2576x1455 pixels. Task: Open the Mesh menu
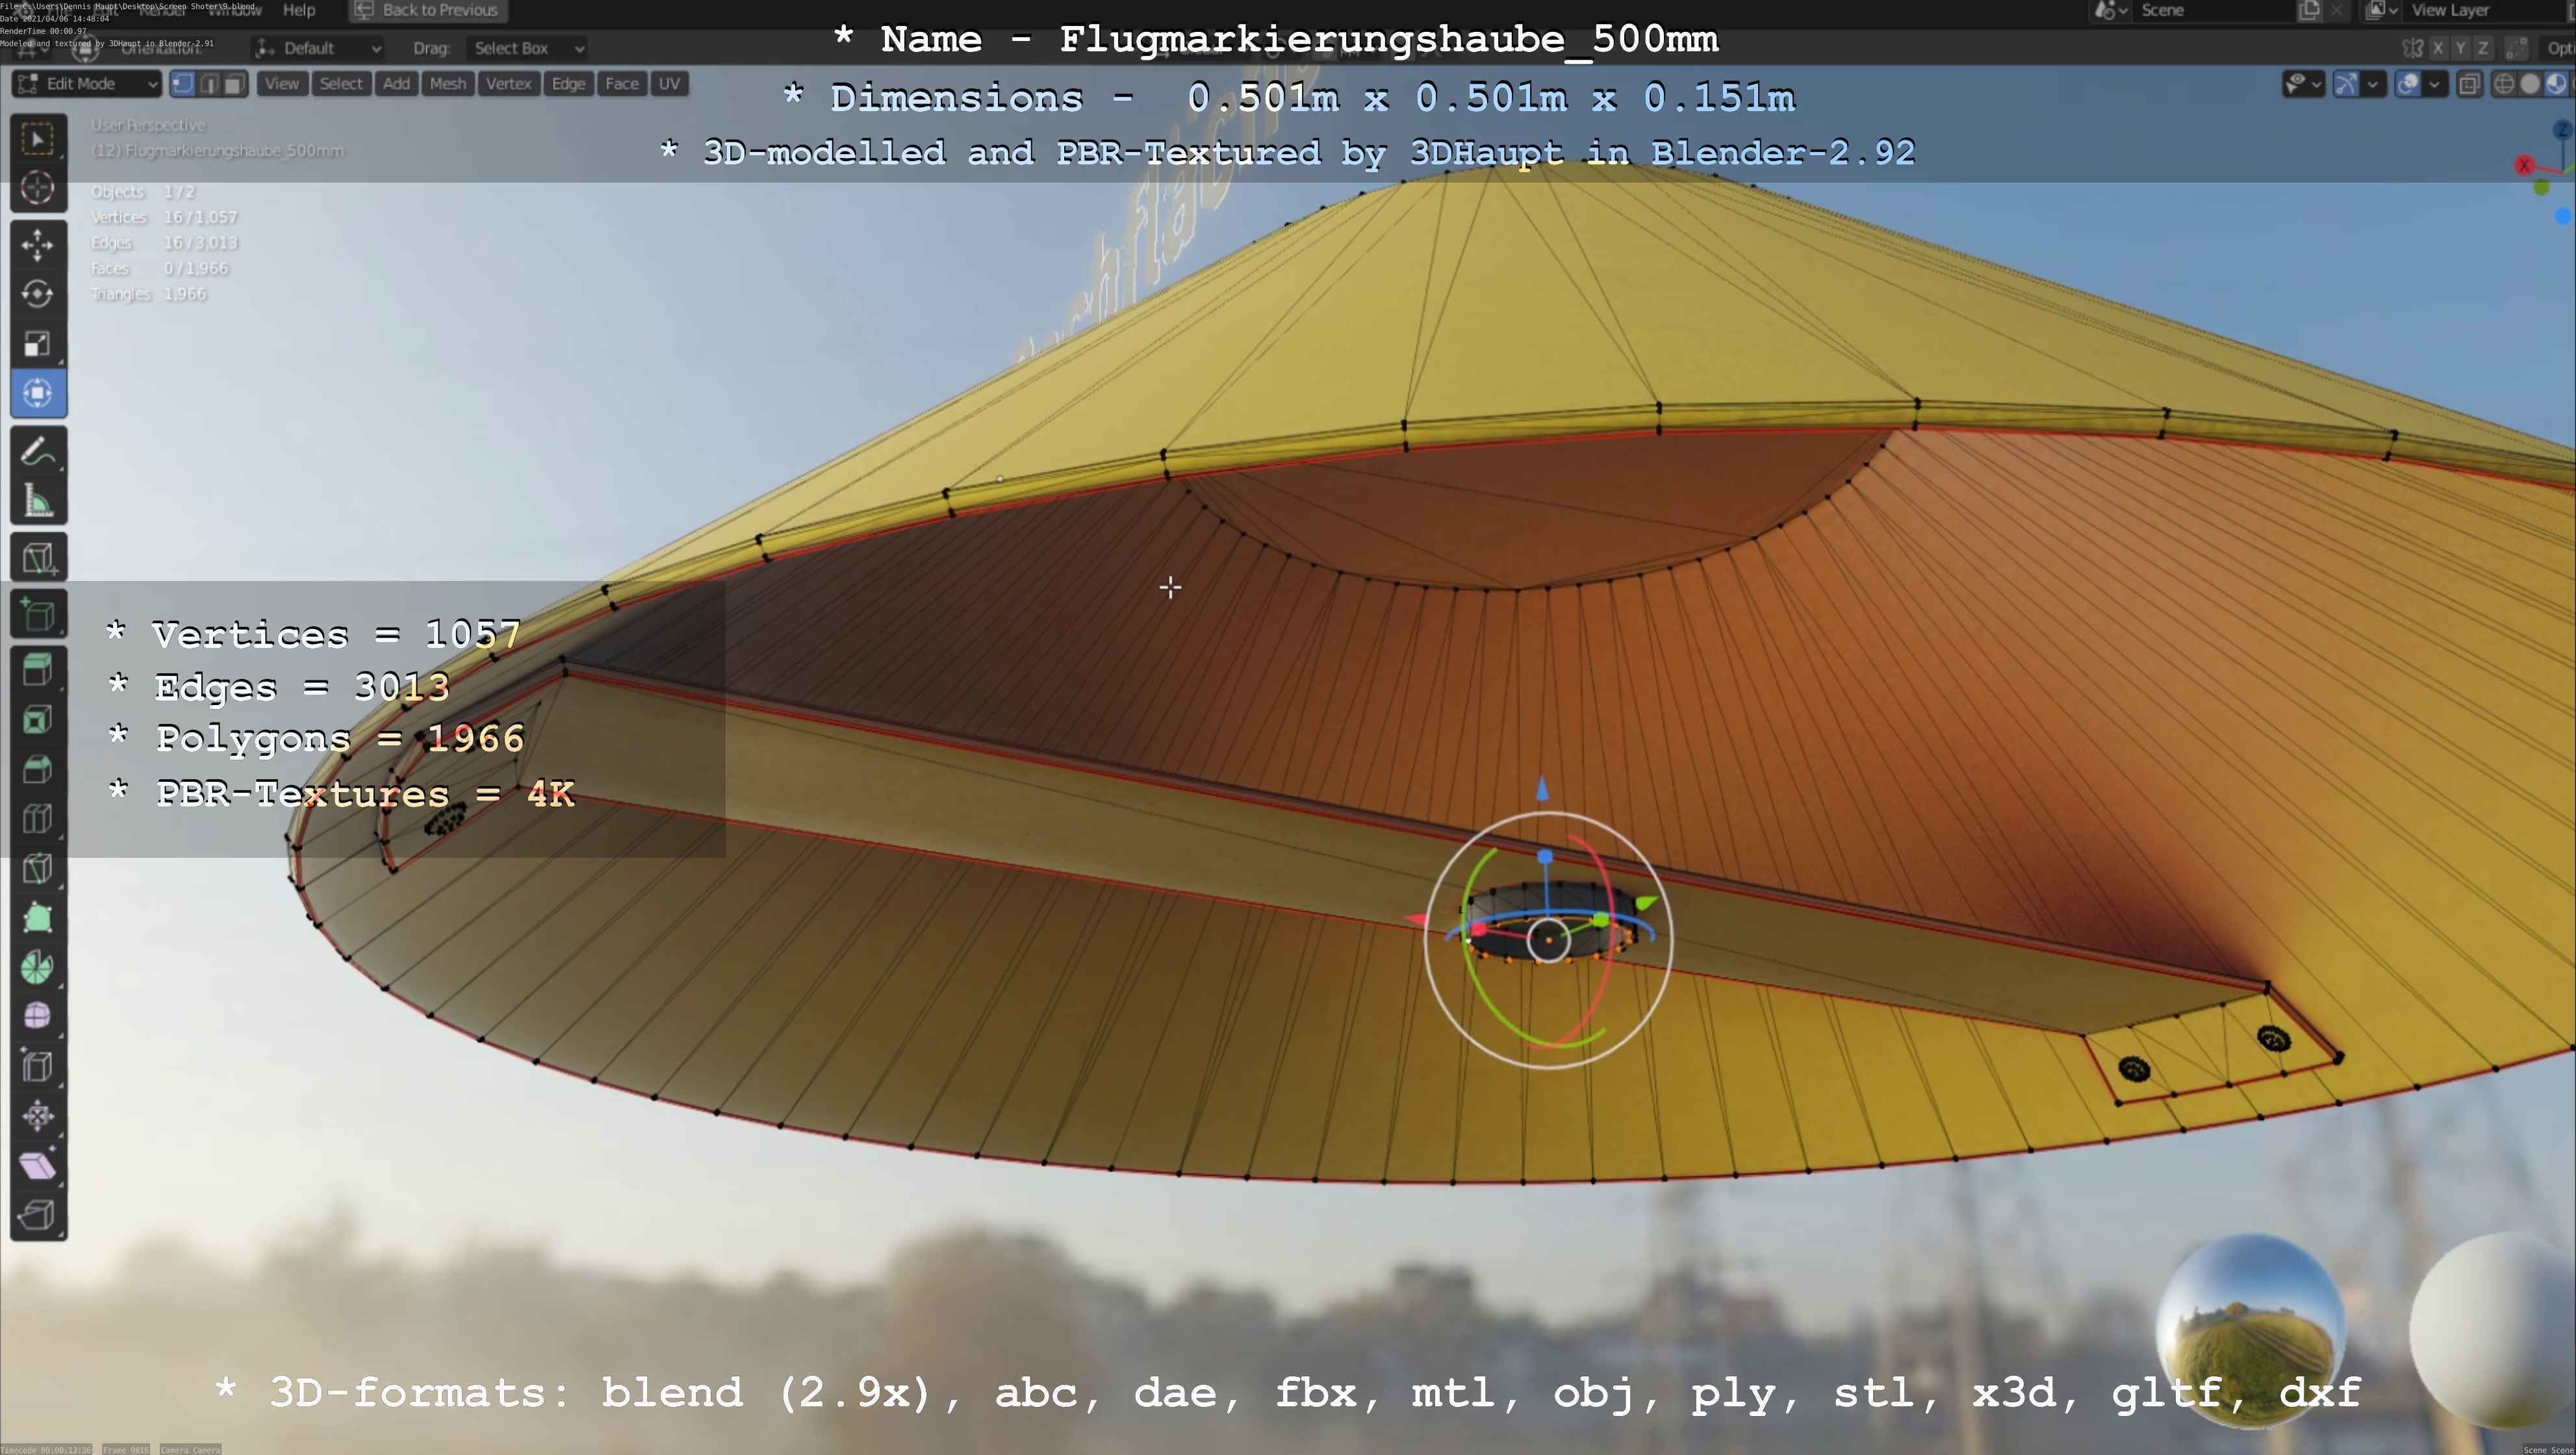[447, 84]
